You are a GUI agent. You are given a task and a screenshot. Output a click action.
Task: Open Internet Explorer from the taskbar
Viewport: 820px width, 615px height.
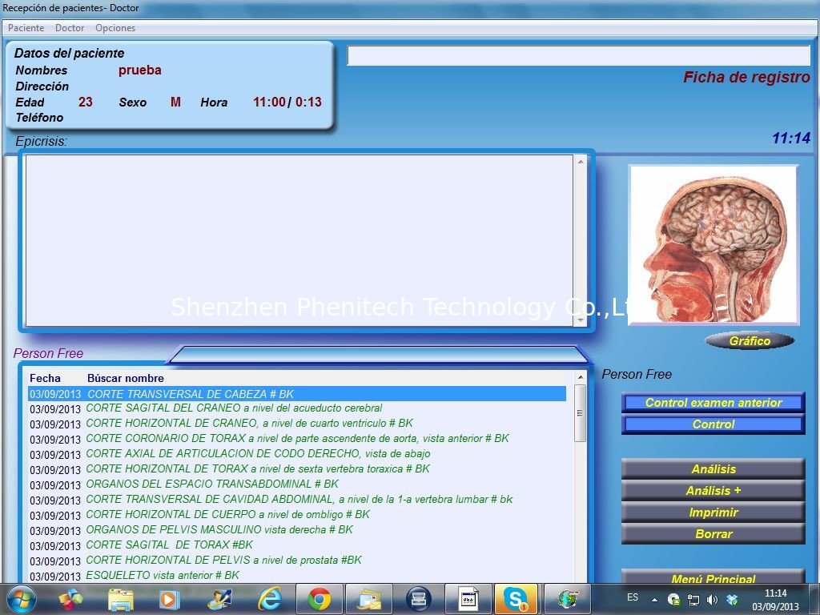click(x=271, y=599)
